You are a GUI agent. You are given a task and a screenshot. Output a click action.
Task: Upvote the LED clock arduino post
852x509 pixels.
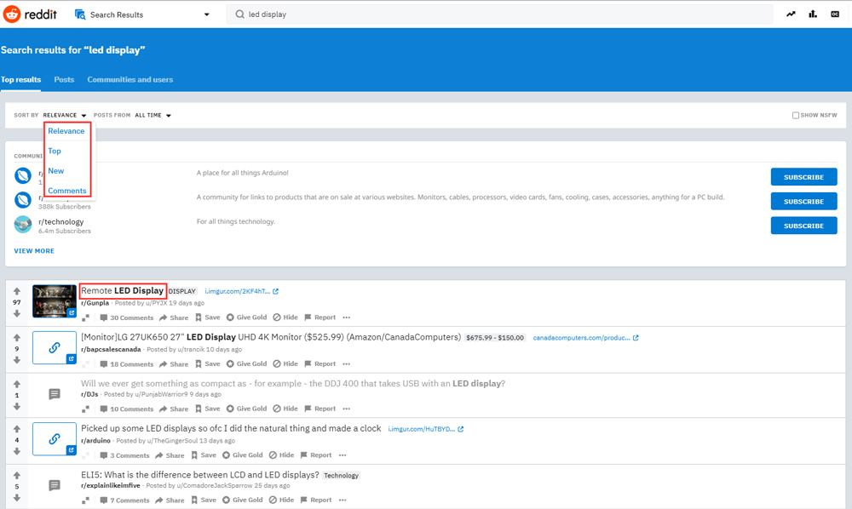click(17, 429)
